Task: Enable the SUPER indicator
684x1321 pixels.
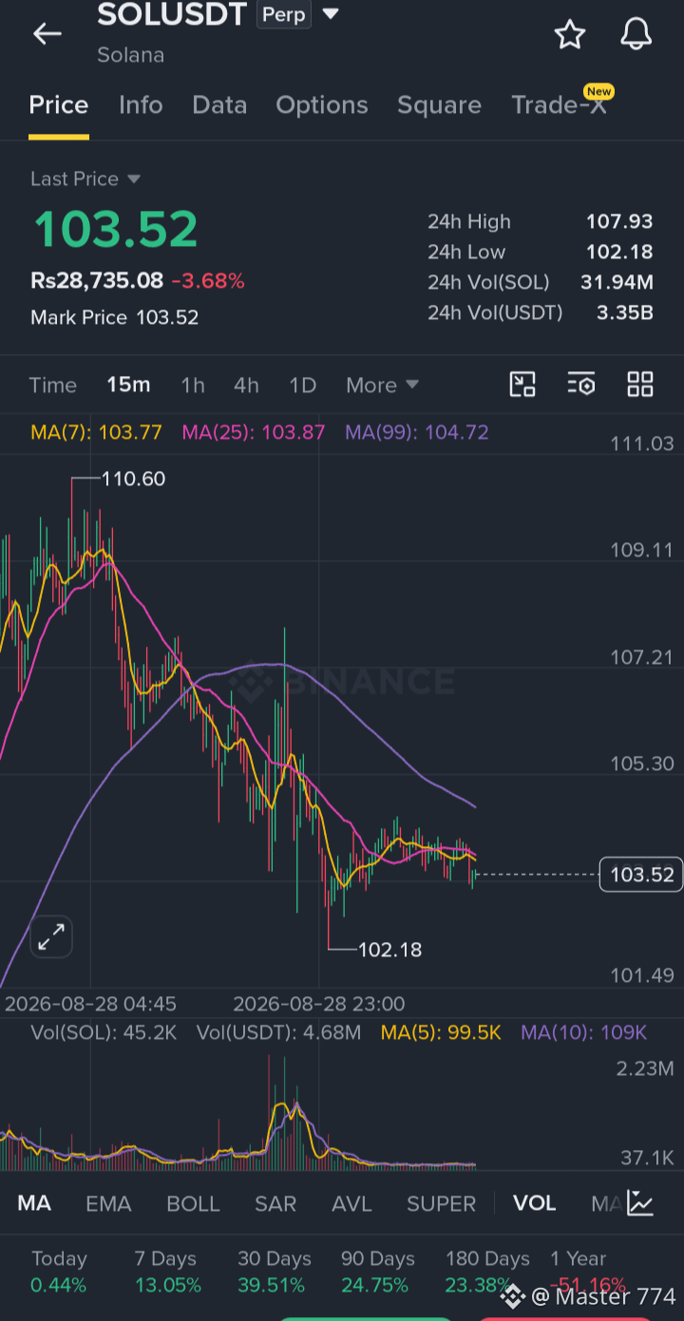Action: click(x=442, y=1203)
